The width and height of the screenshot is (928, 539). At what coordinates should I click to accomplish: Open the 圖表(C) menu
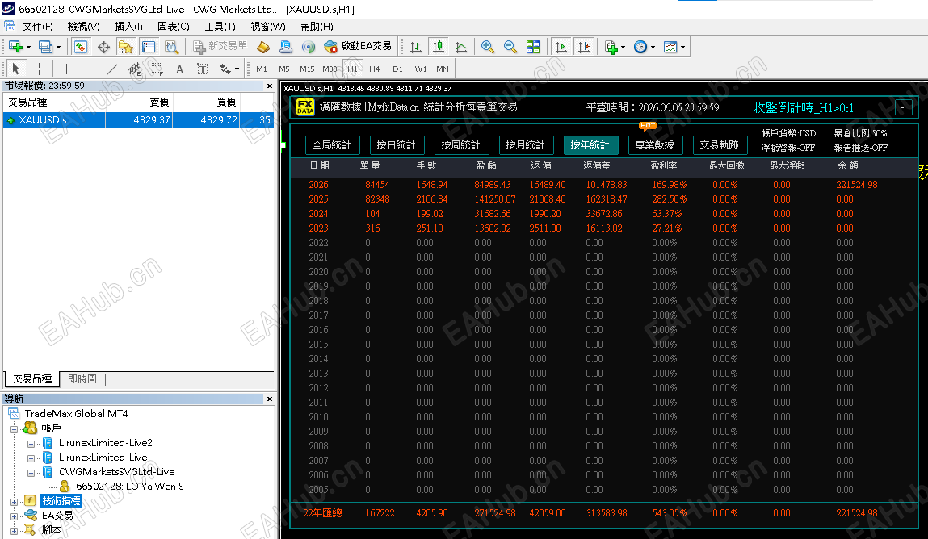coord(174,27)
